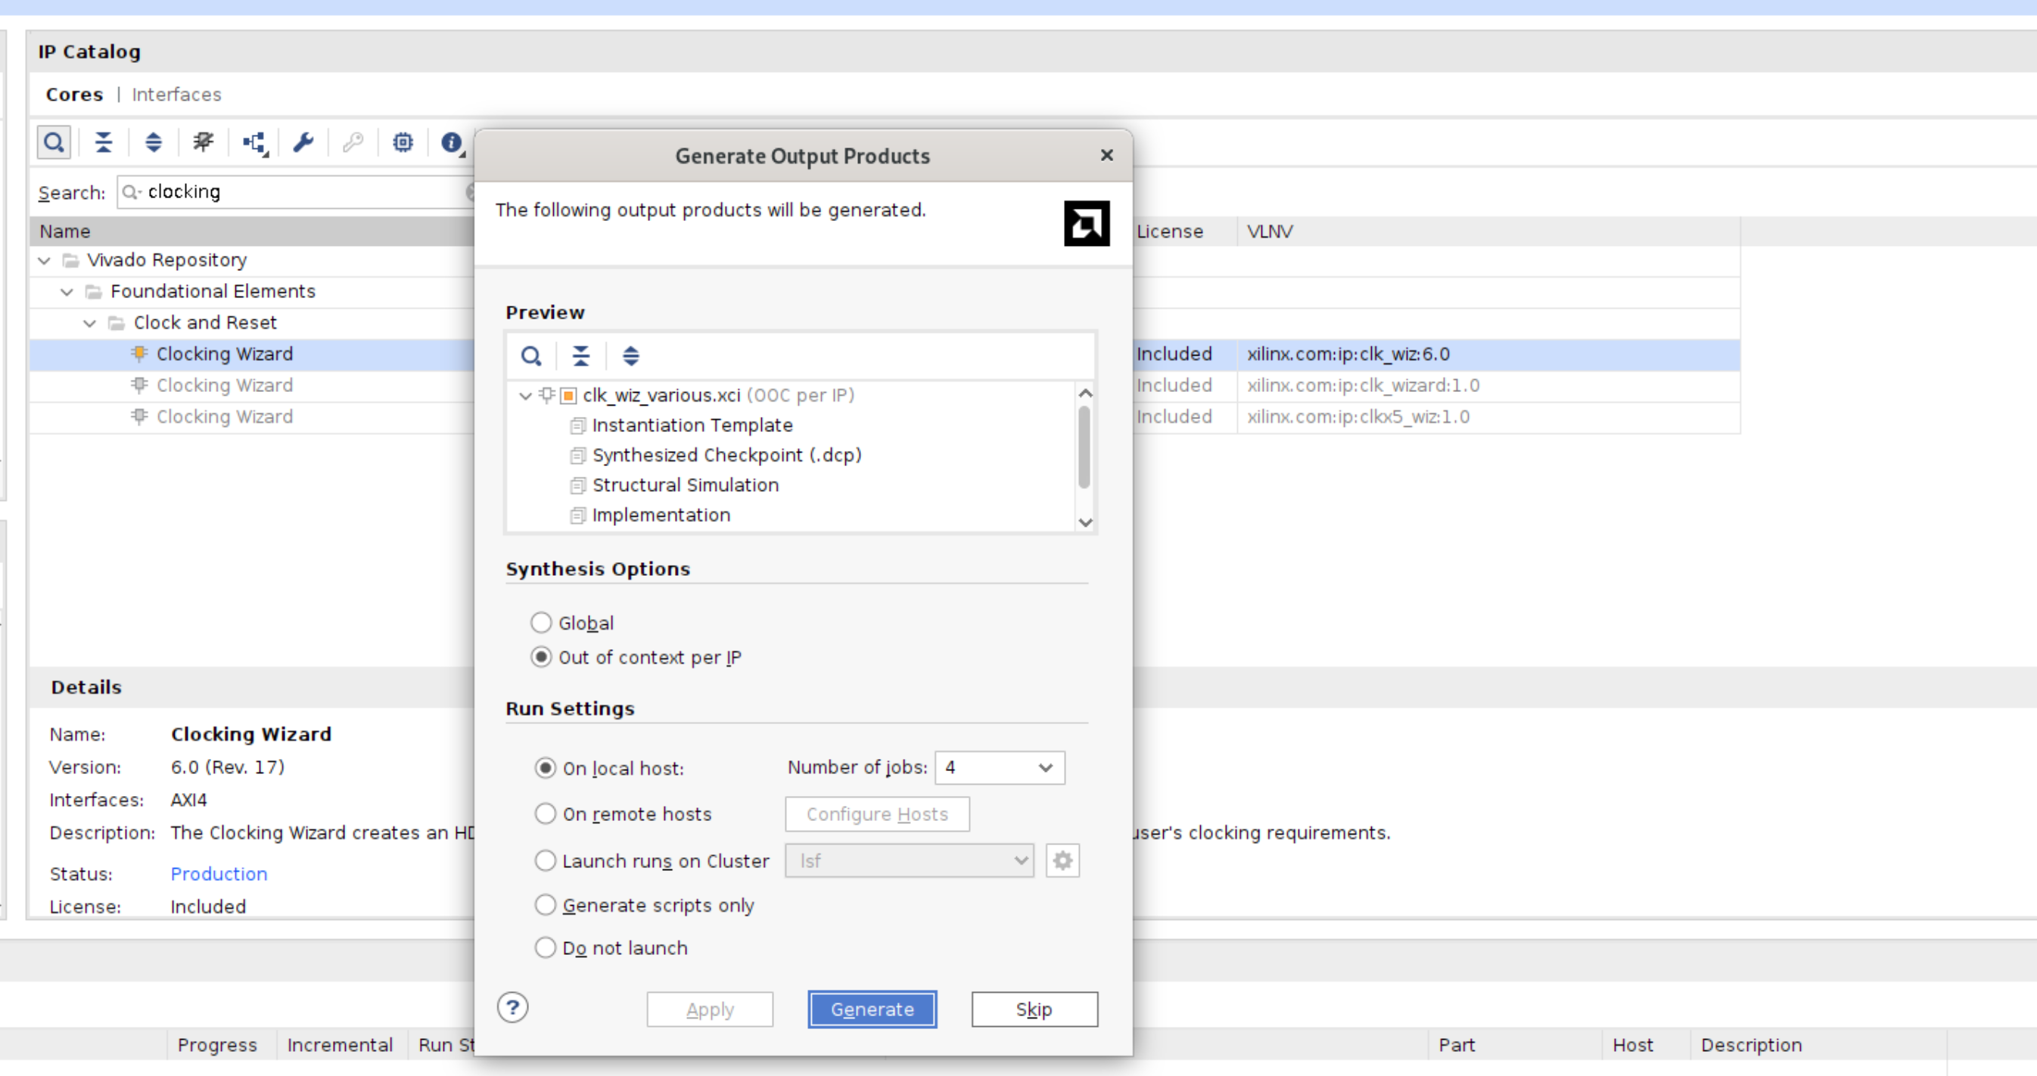Viewport: 2037px width, 1076px height.
Task: Switch to the Interfaces tab
Action: point(176,95)
